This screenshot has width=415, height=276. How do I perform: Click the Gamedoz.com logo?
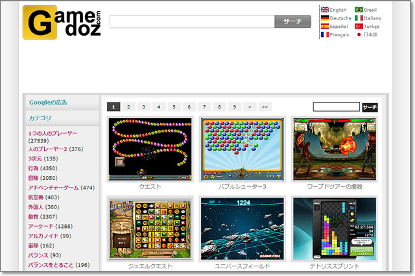62,23
